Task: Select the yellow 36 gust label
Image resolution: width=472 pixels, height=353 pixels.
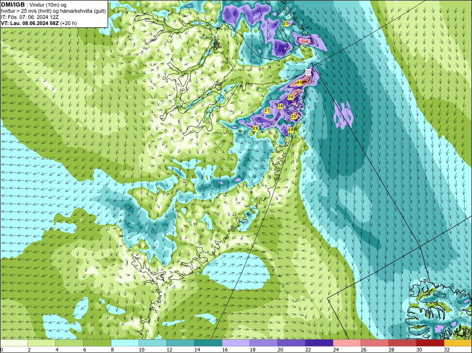Action: point(291,97)
